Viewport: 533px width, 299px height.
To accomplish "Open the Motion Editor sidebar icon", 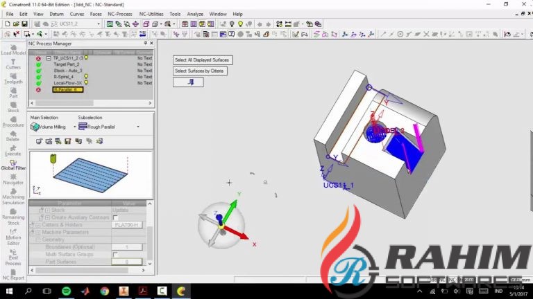I will (x=13, y=237).
